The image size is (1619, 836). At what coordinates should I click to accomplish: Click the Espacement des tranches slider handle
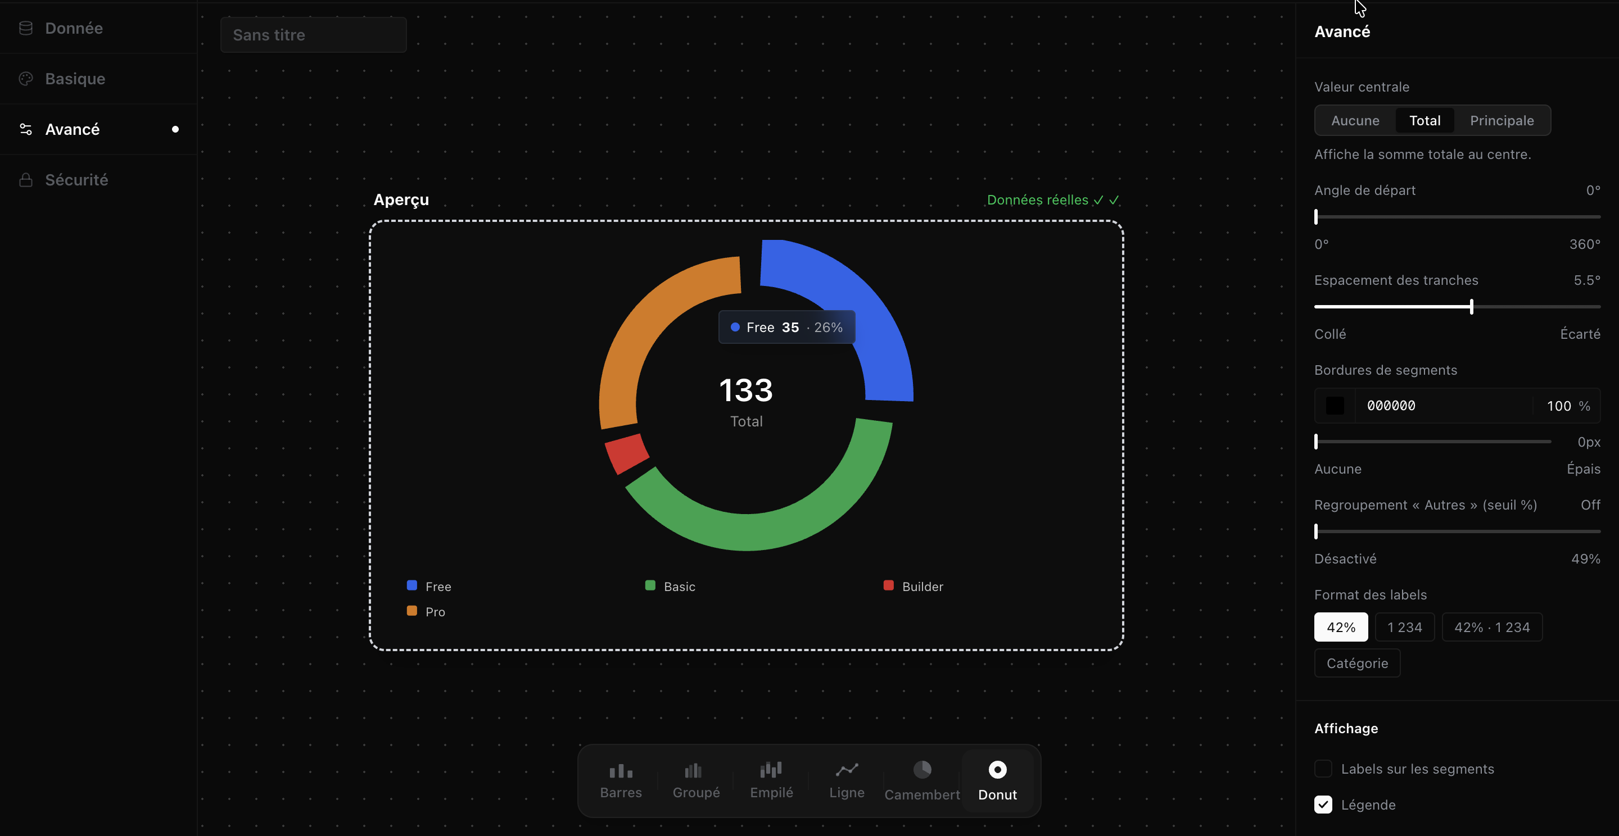(1471, 307)
